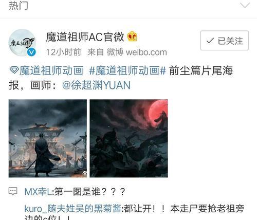Toggle the 已关注 follow button
The height and width of the screenshot is (220, 257).
pyautogui.click(x=225, y=41)
